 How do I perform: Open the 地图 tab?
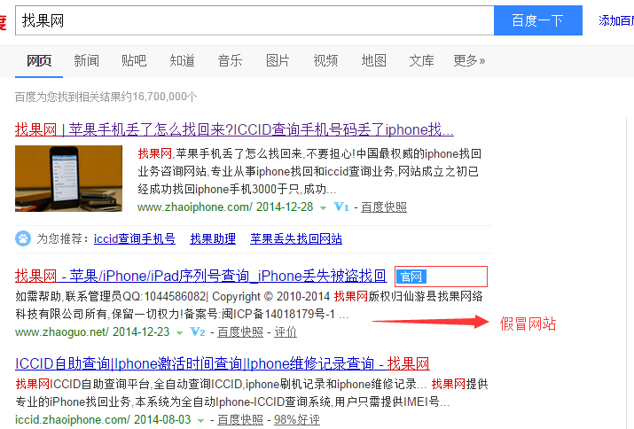pyautogui.click(x=373, y=60)
